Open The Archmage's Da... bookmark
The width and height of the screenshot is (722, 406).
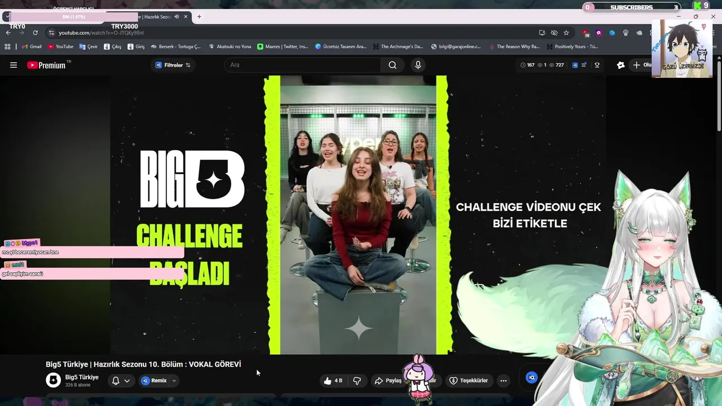tap(398, 47)
